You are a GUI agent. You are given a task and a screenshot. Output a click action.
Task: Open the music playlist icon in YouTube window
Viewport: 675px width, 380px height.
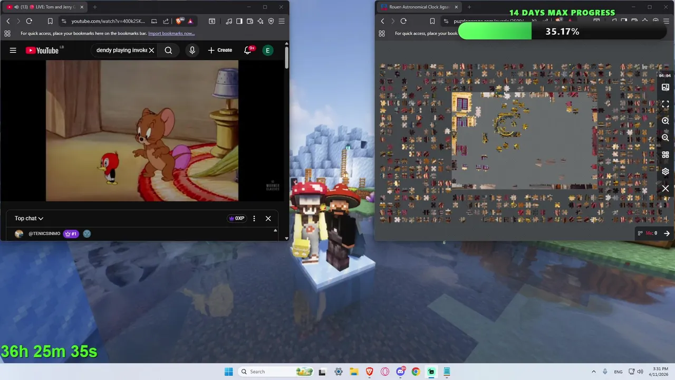point(229,21)
